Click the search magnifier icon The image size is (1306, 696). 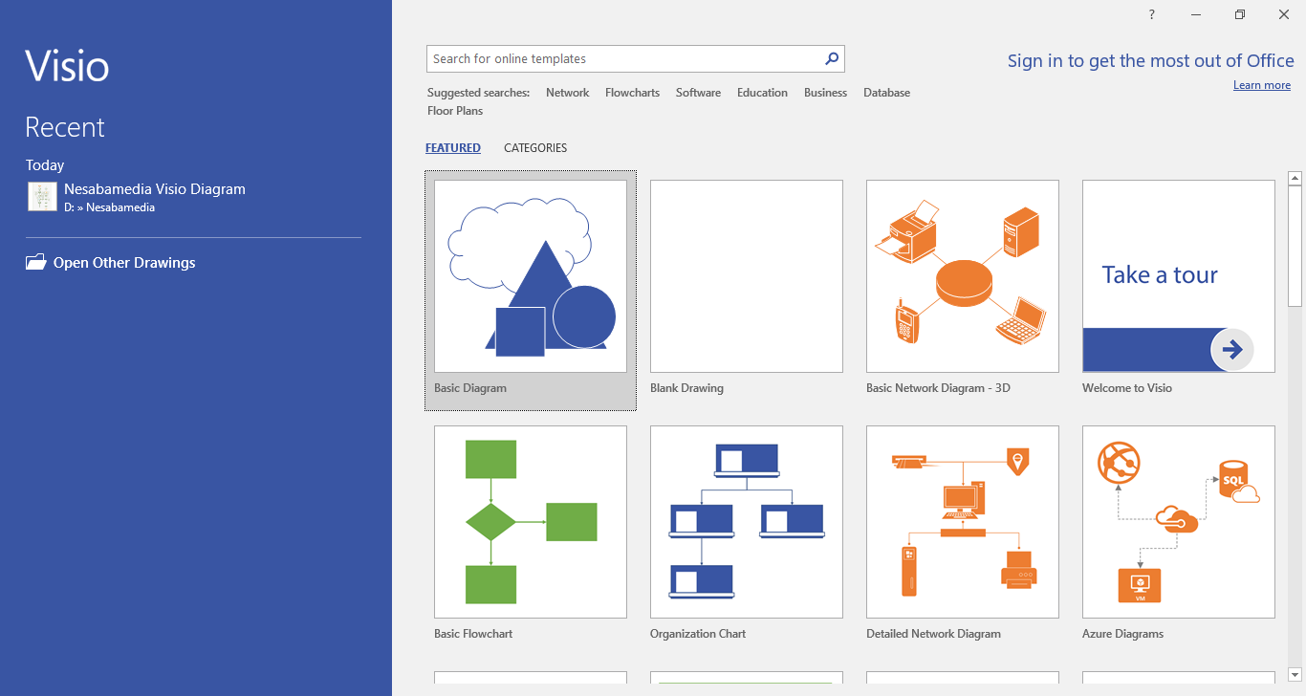[x=832, y=58]
